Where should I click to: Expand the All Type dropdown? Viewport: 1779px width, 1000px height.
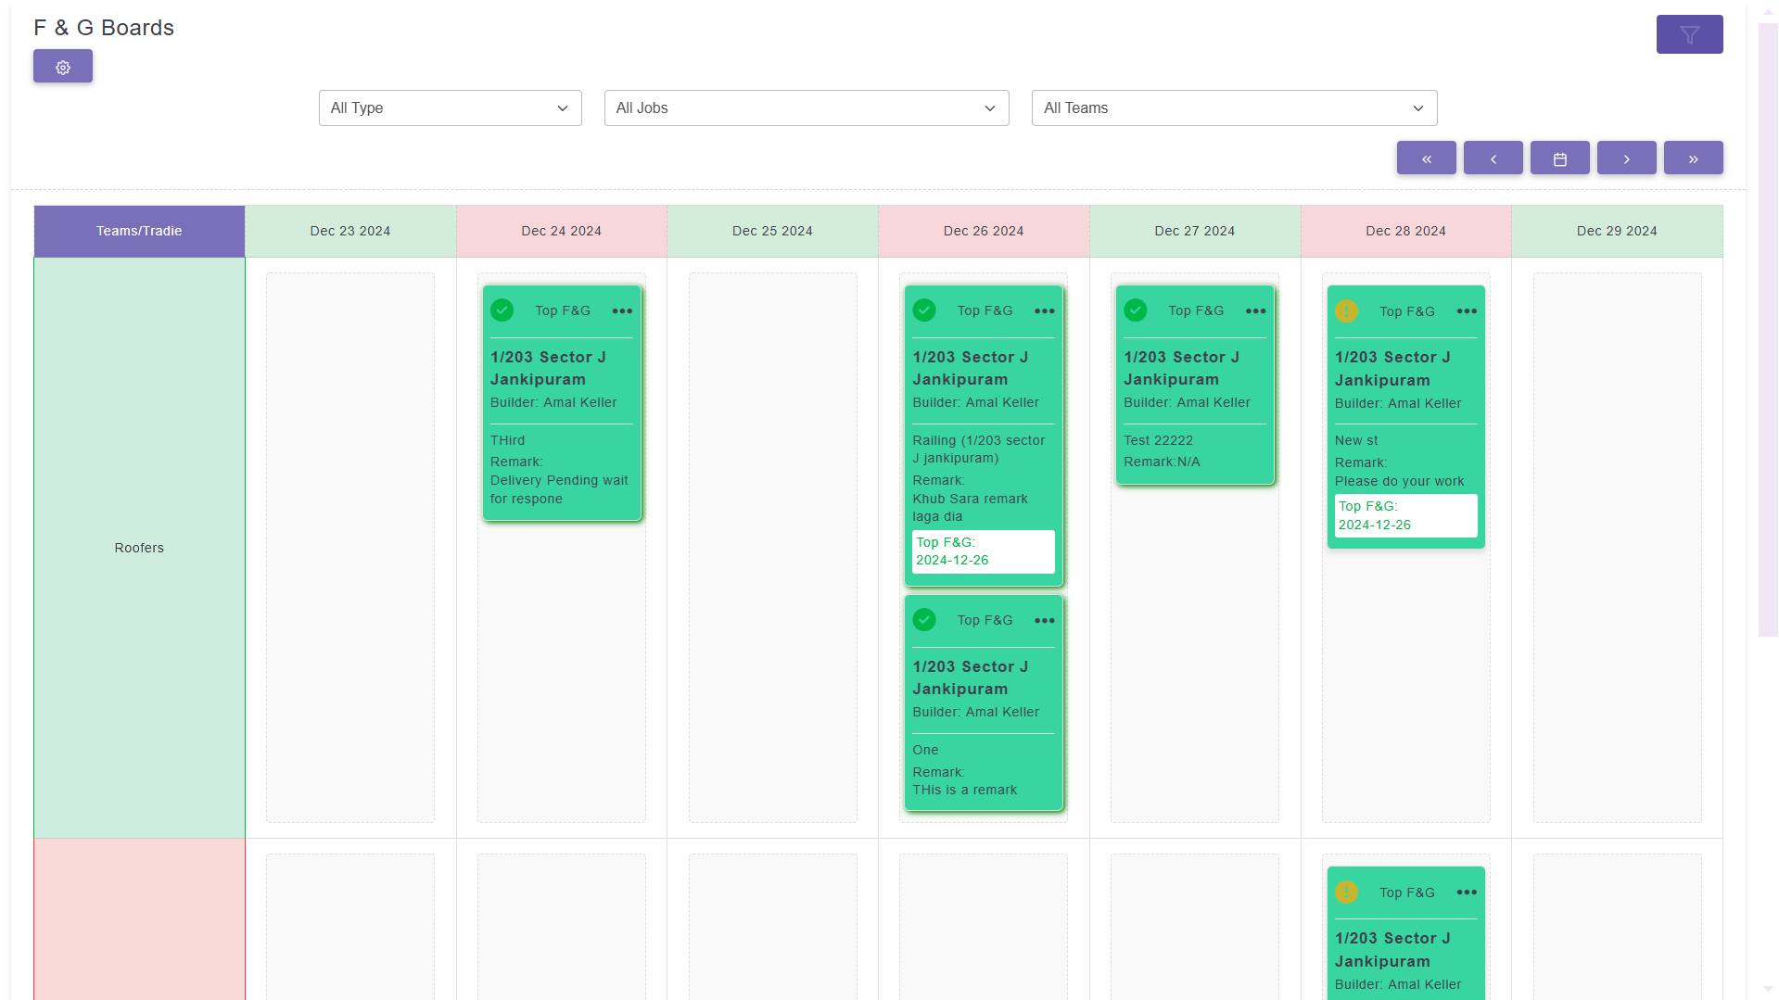click(x=450, y=108)
